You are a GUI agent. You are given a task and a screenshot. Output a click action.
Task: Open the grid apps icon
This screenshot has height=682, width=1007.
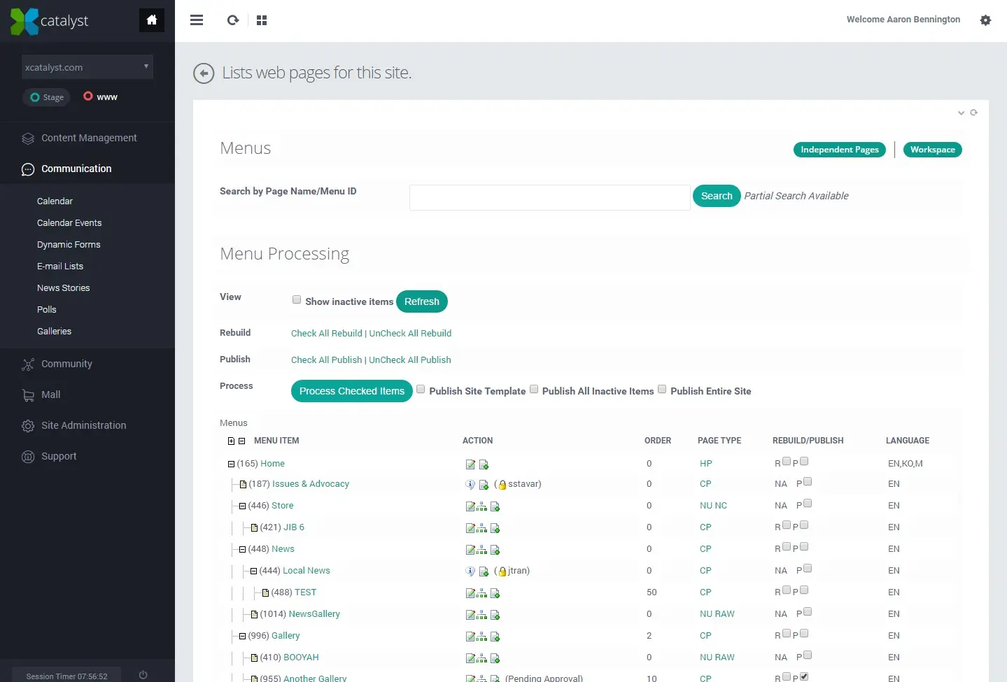pos(262,20)
